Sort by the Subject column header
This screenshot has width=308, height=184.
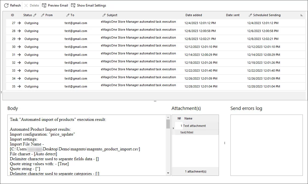[x=112, y=15]
